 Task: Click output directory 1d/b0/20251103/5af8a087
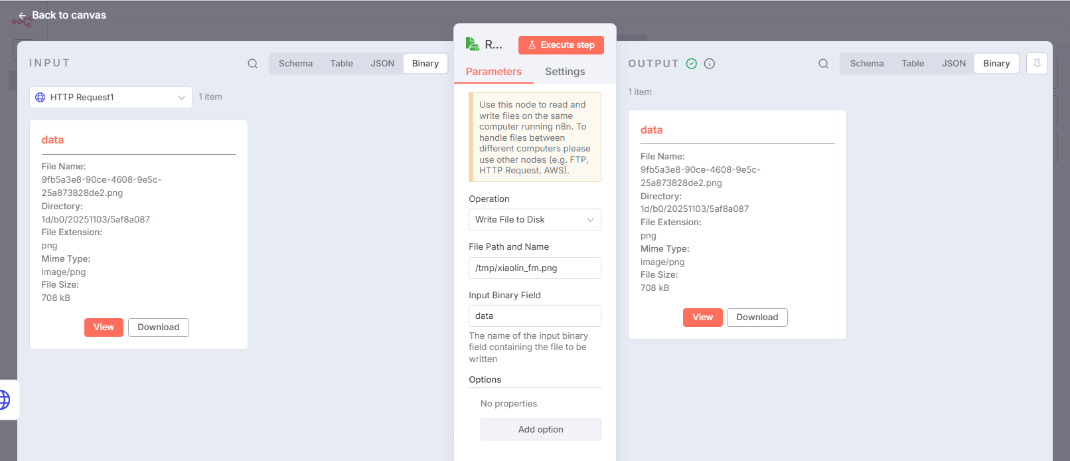pos(694,209)
